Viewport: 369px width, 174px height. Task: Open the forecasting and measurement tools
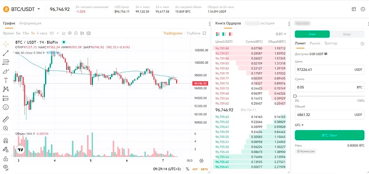[x=6, y=98]
